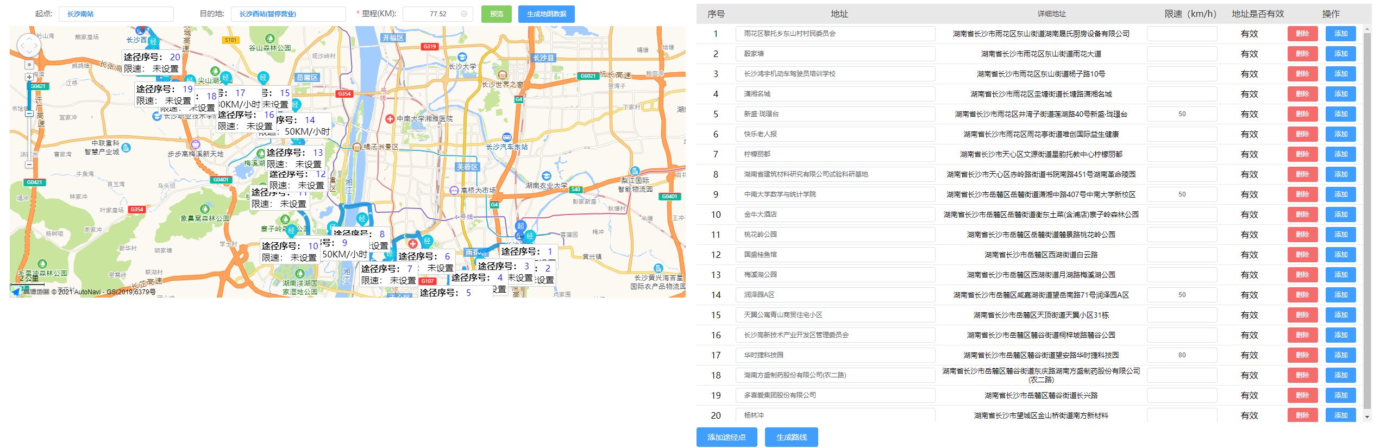The height and width of the screenshot is (448, 1380).
Task: Click the 起 start marker on the map
Action: [520, 226]
